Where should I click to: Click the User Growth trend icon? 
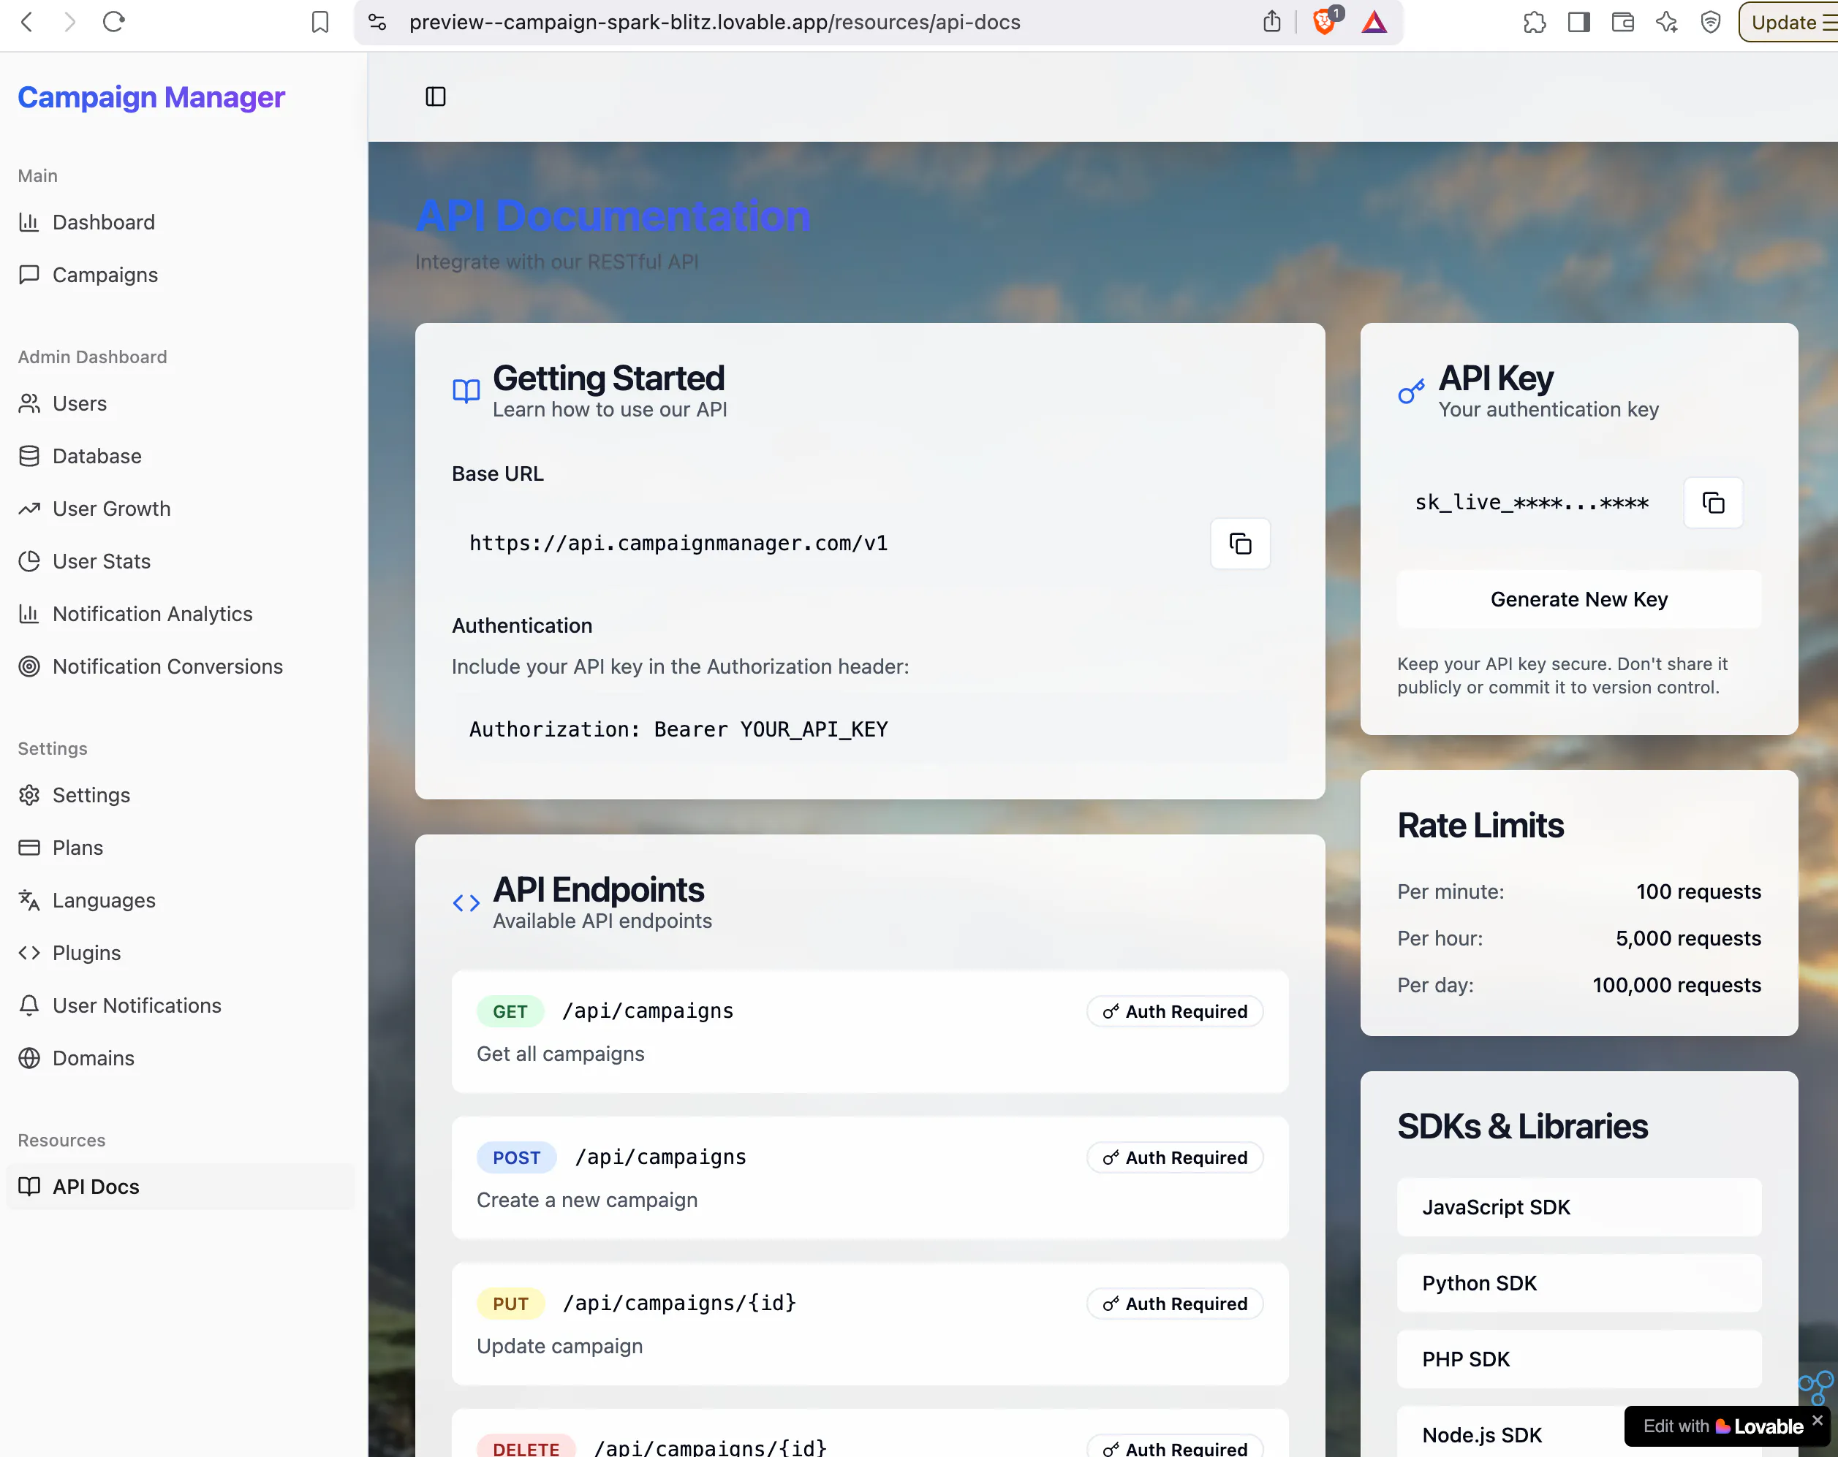(x=29, y=509)
